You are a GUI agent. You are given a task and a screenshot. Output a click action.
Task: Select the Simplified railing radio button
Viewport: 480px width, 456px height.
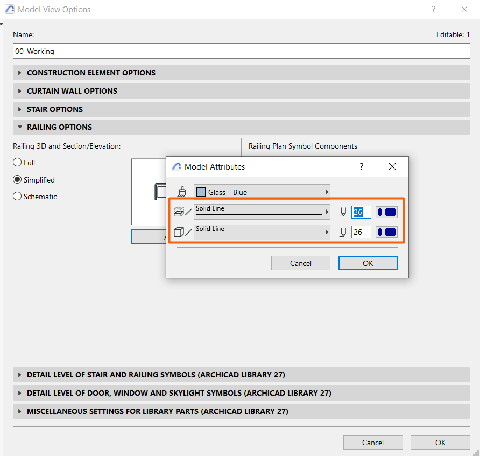17,180
